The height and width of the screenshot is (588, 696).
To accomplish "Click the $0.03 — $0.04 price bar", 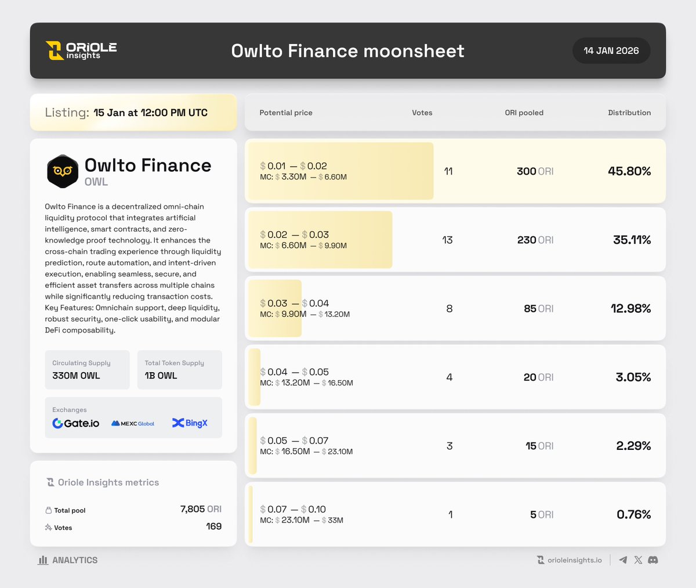I will 275,308.
